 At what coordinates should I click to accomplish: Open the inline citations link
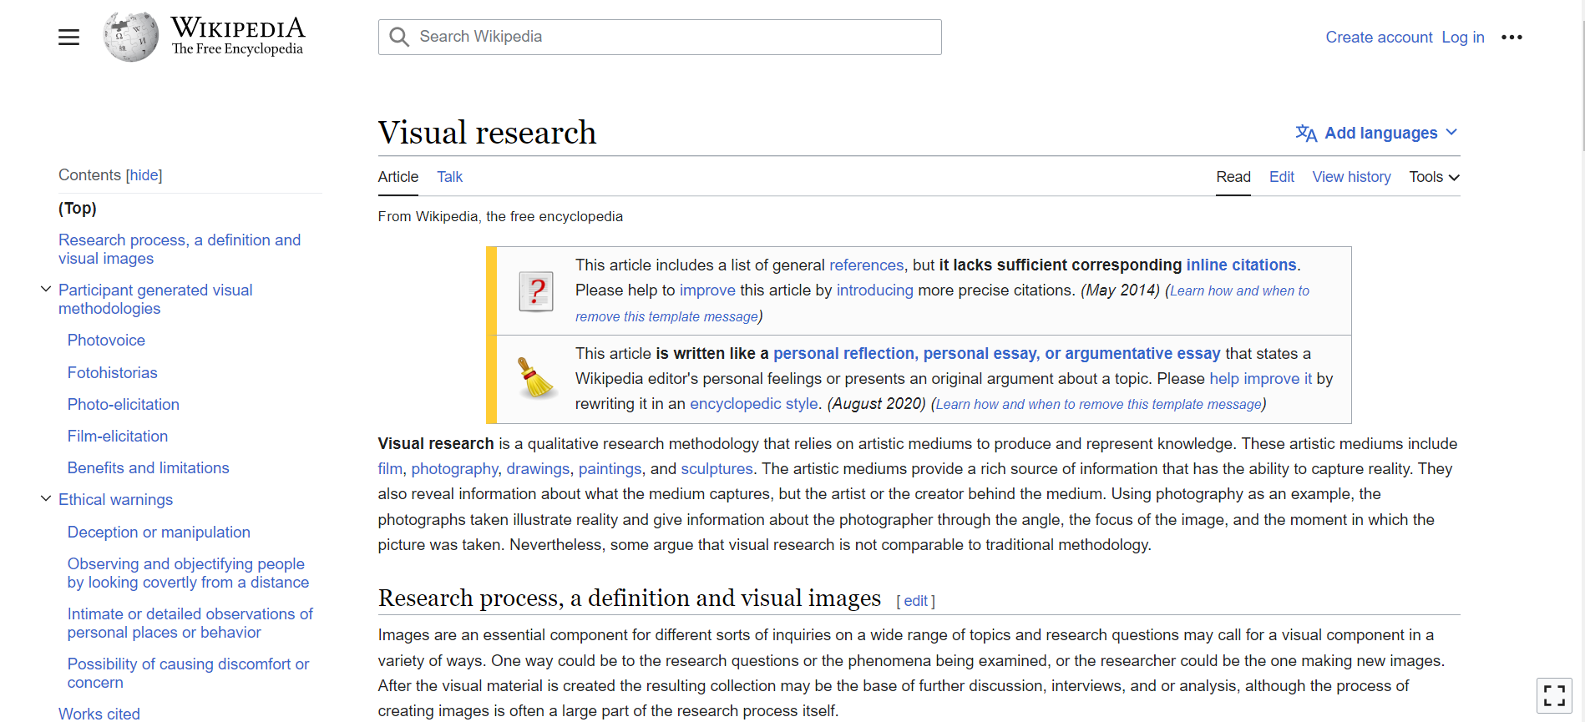pyautogui.click(x=1241, y=265)
